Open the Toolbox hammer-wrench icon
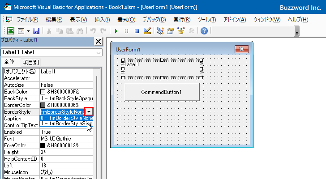326x179 pixels. coord(191,31)
